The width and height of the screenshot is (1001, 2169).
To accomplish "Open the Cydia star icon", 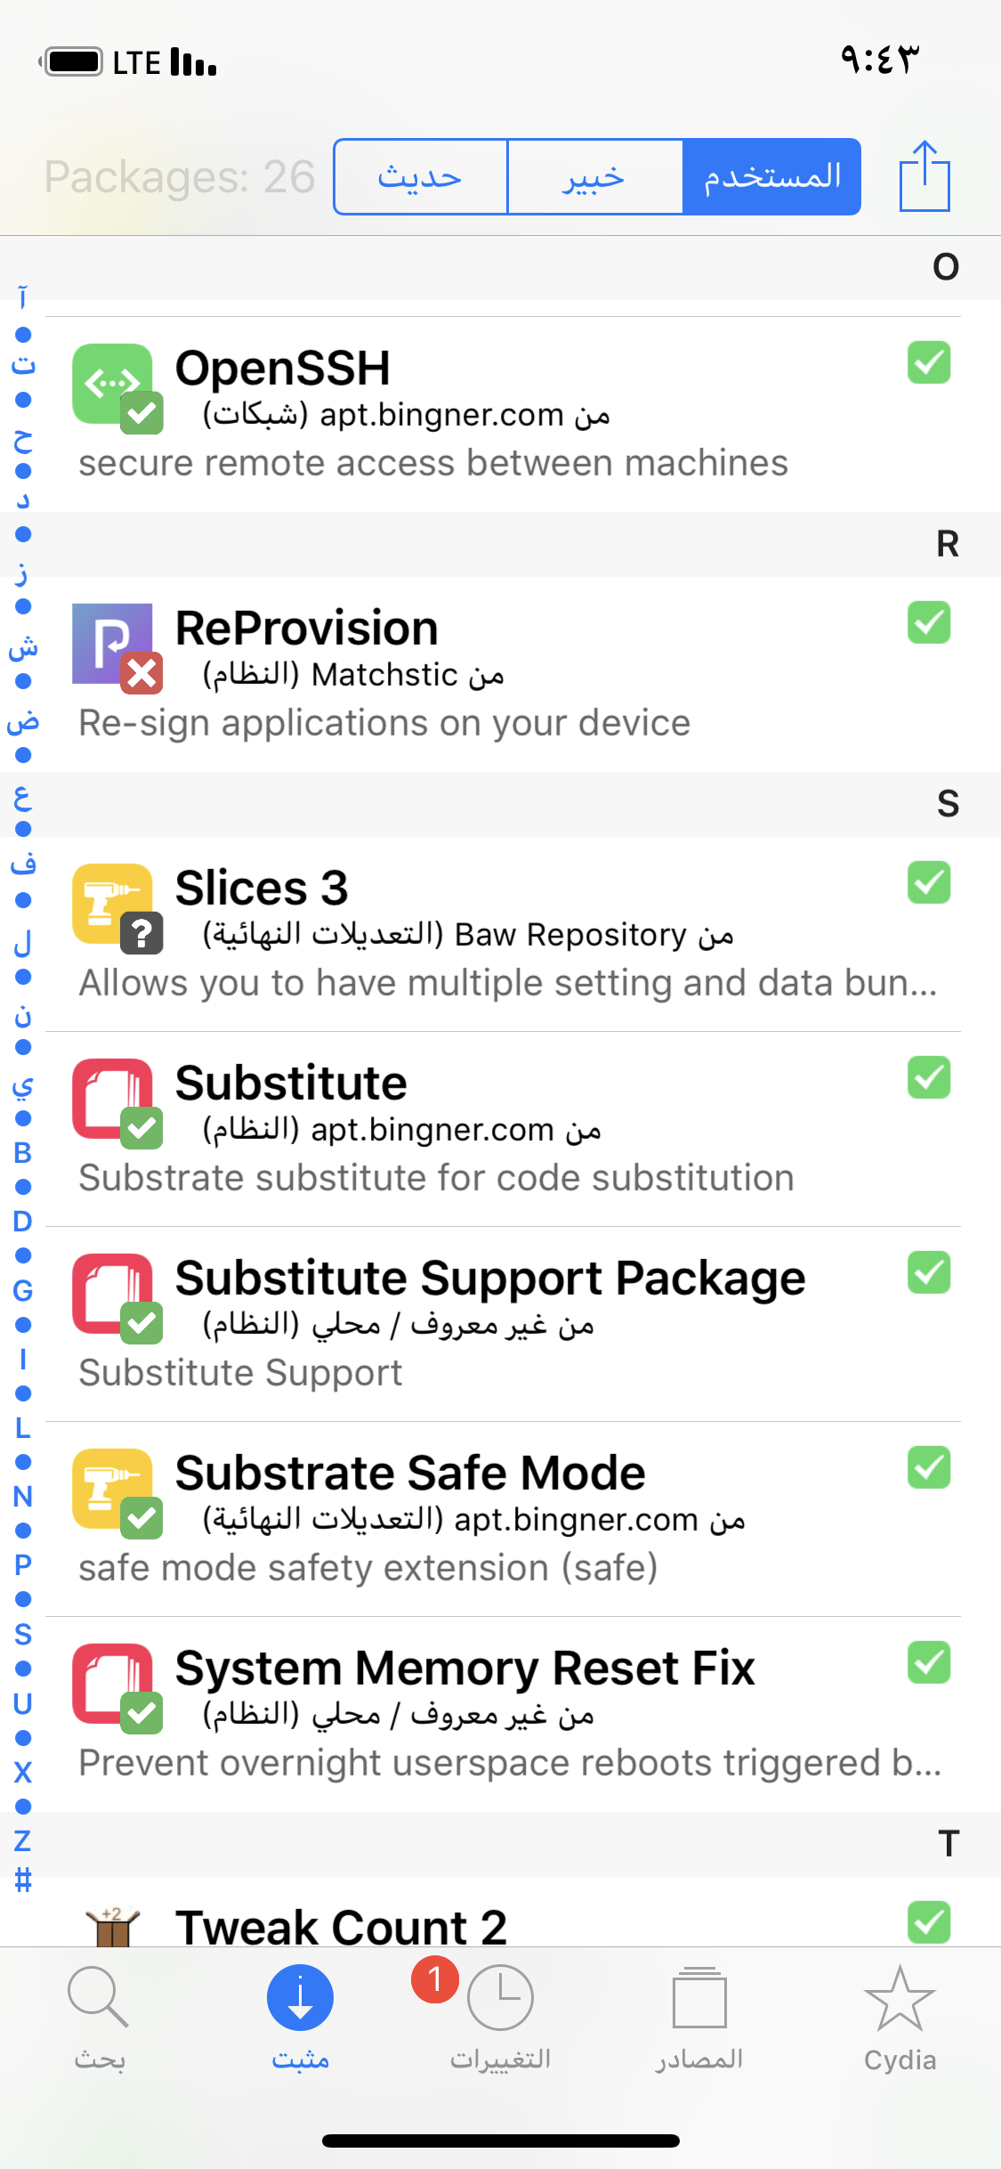I will [900, 1997].
